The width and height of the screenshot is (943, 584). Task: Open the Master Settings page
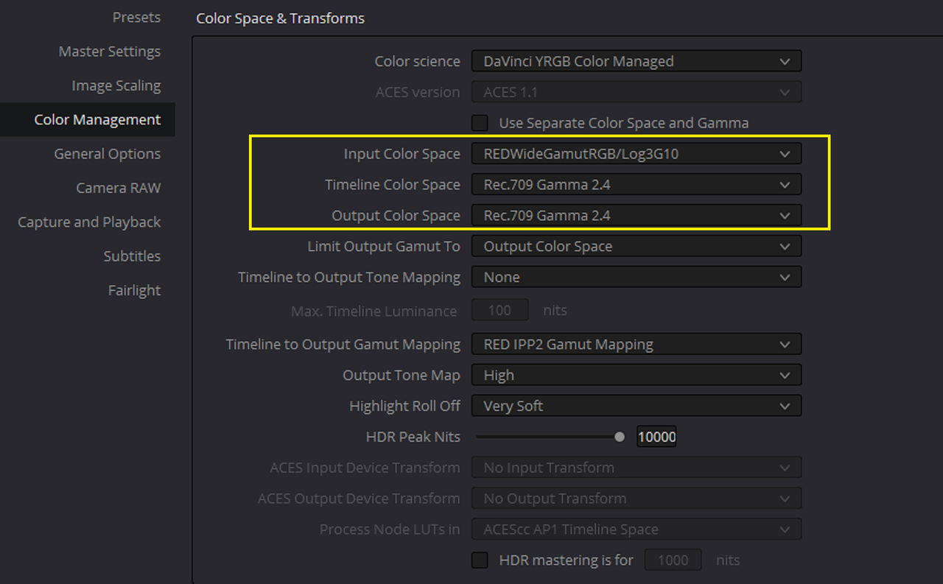[109, 52]
